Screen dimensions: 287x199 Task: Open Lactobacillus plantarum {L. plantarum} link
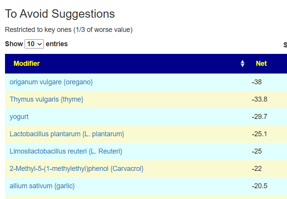67,134
